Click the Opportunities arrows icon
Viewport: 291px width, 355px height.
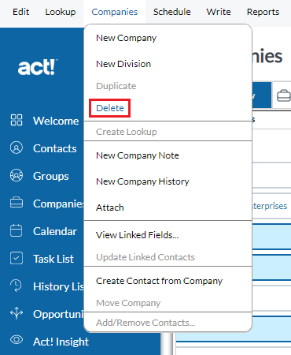(x=17, y=313)
